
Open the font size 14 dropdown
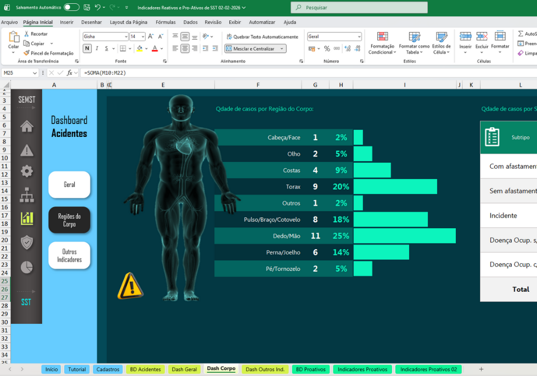(143, 37)
